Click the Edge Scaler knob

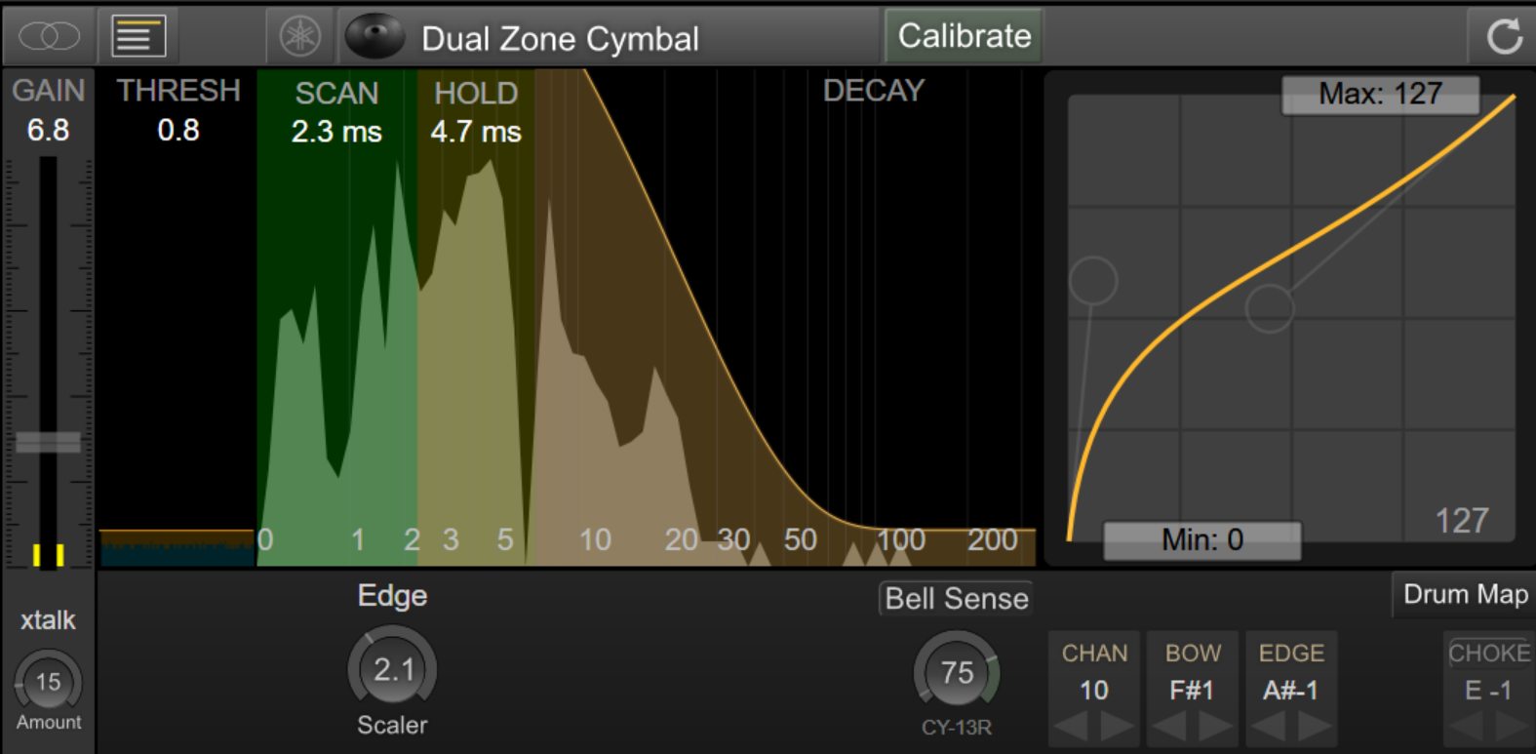tap(393, 669)
